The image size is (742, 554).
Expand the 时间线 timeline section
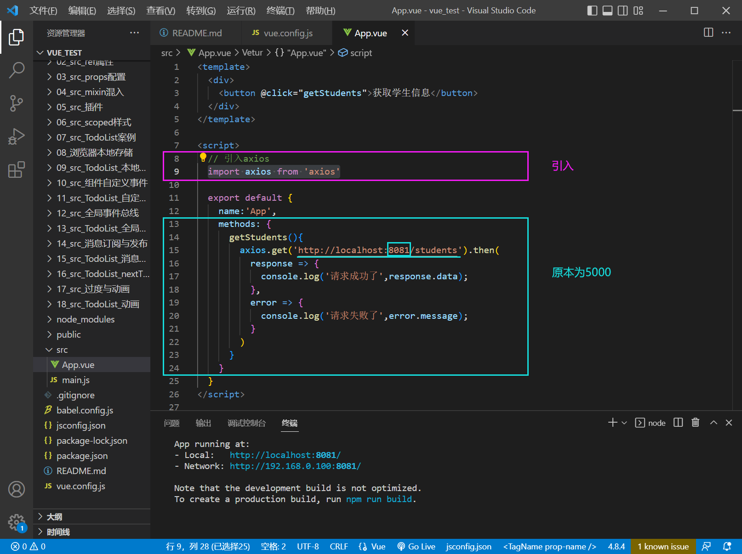92,532
